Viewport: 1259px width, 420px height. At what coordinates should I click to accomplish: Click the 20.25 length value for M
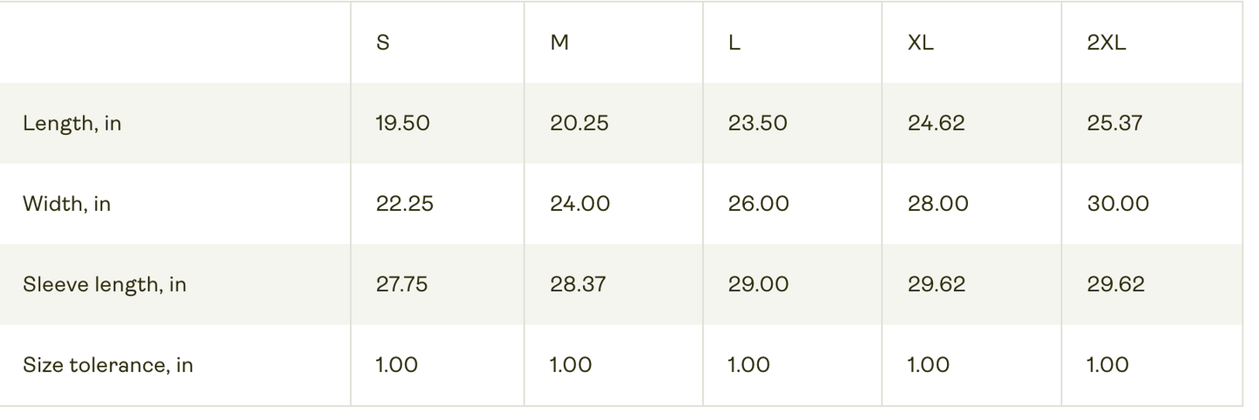(579, 124)
